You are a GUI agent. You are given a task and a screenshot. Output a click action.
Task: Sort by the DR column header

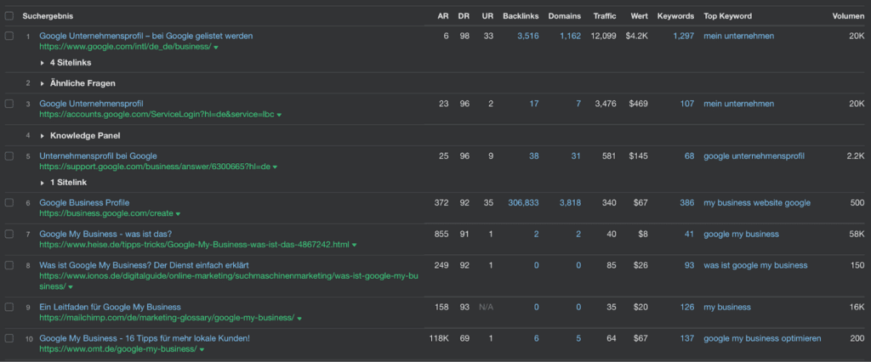tap(464, 16)
